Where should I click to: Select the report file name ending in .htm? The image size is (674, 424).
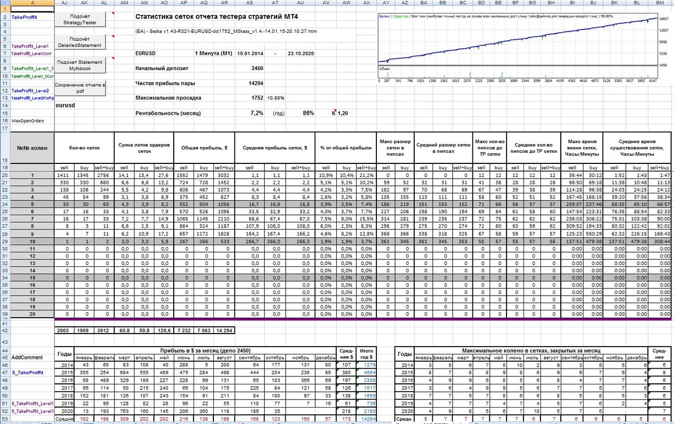(x=226, y=31)
